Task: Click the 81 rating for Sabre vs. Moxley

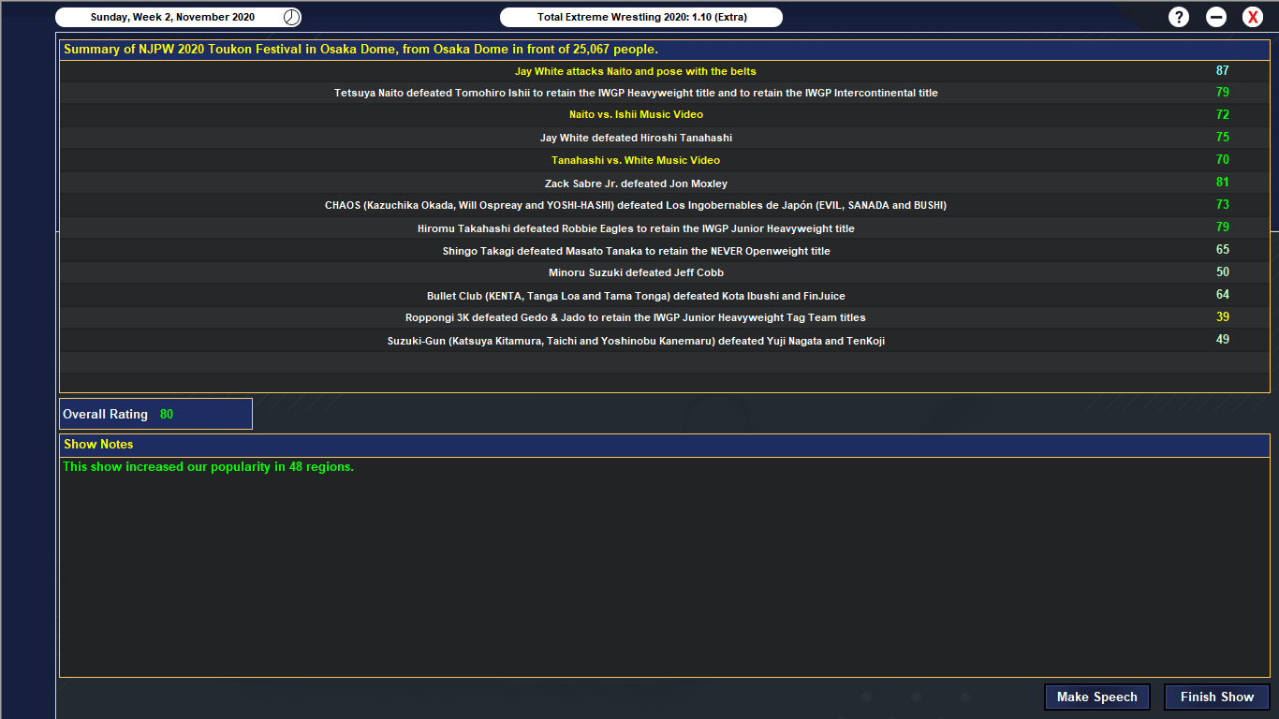Action: pos(1223,183)
